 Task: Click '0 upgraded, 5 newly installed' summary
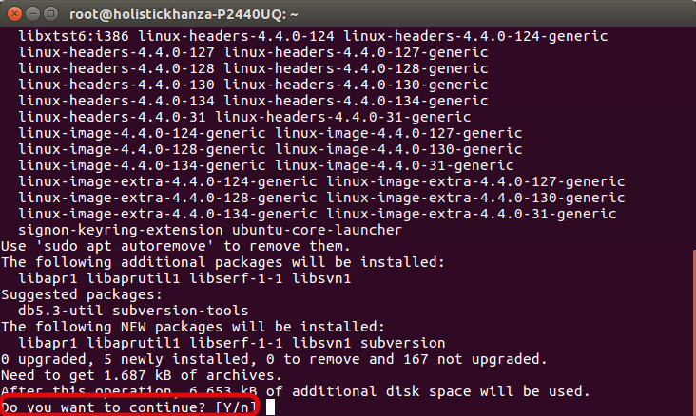(124, 359)
